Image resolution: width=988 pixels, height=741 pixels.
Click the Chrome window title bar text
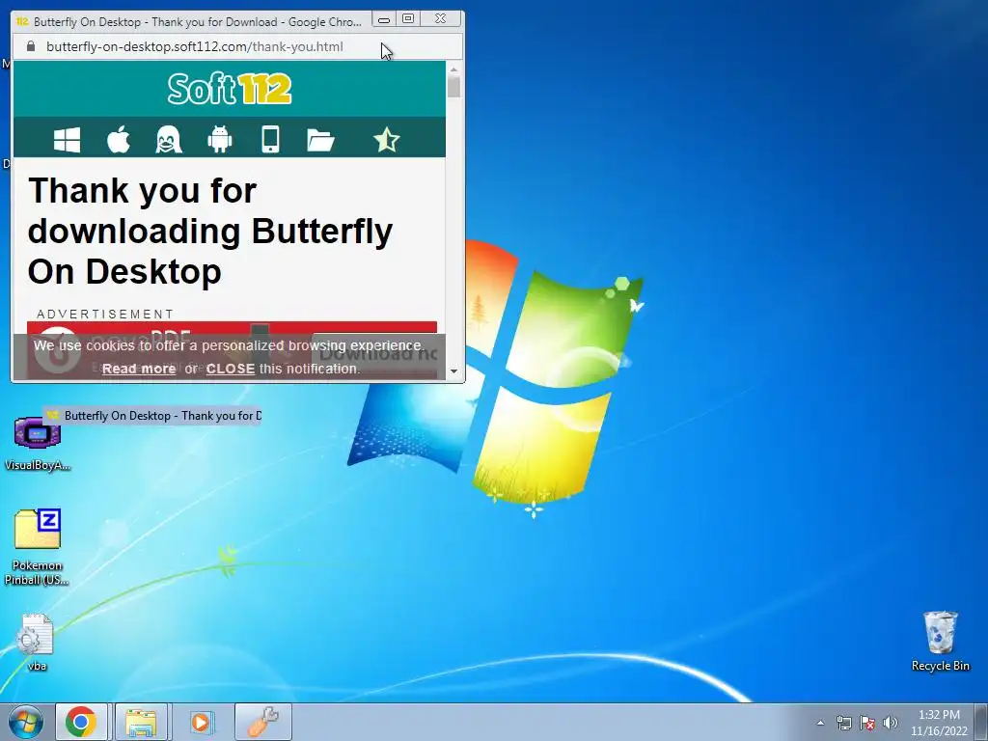198,22
